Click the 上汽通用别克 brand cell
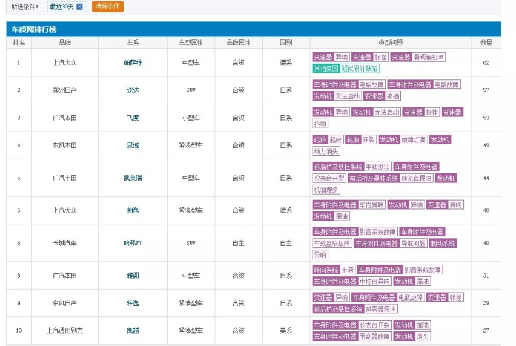Viewport: 516px width, 346px height. [65, 330]
